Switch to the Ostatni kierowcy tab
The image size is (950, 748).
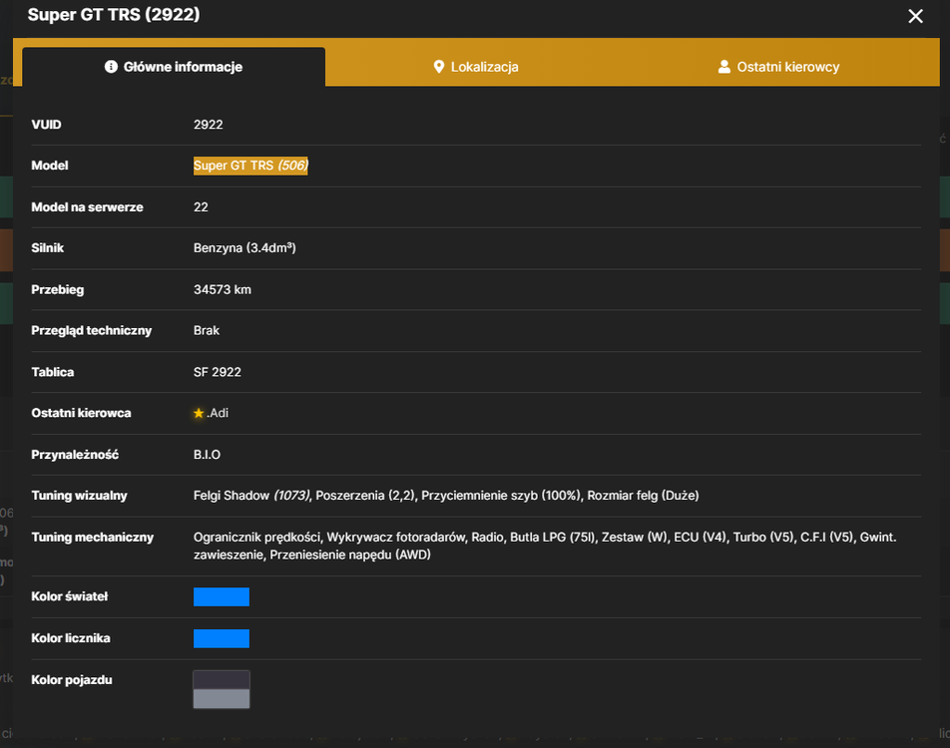[778, 67]
